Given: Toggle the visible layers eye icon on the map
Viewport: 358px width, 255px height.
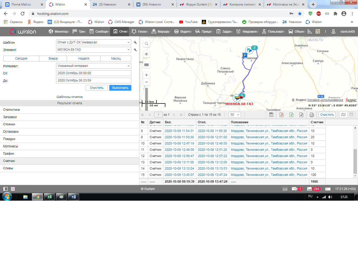Looking at the screenshot, I should (147, 54).
